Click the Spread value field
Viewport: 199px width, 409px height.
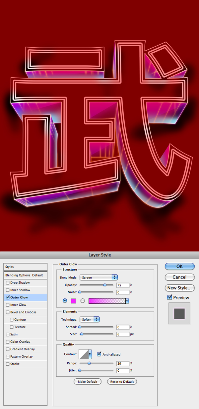click(122, 327)
